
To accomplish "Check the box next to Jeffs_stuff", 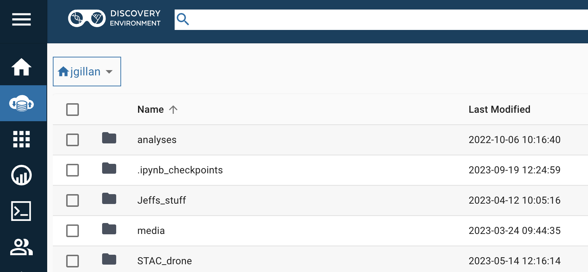I will (73, 200).
